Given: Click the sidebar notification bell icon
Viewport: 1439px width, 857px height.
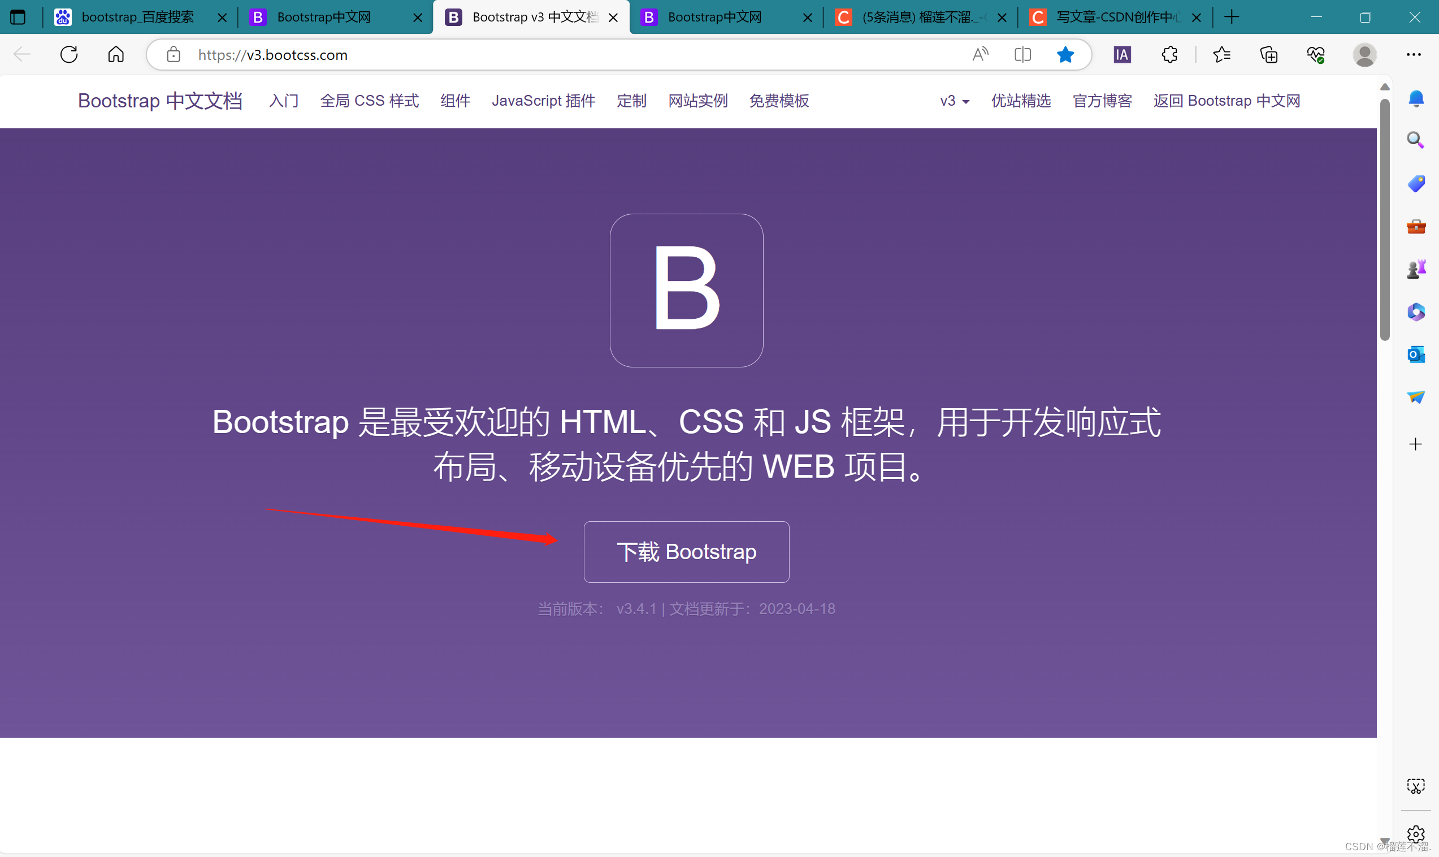Looking at the screenshot, I should (1415, 99).
